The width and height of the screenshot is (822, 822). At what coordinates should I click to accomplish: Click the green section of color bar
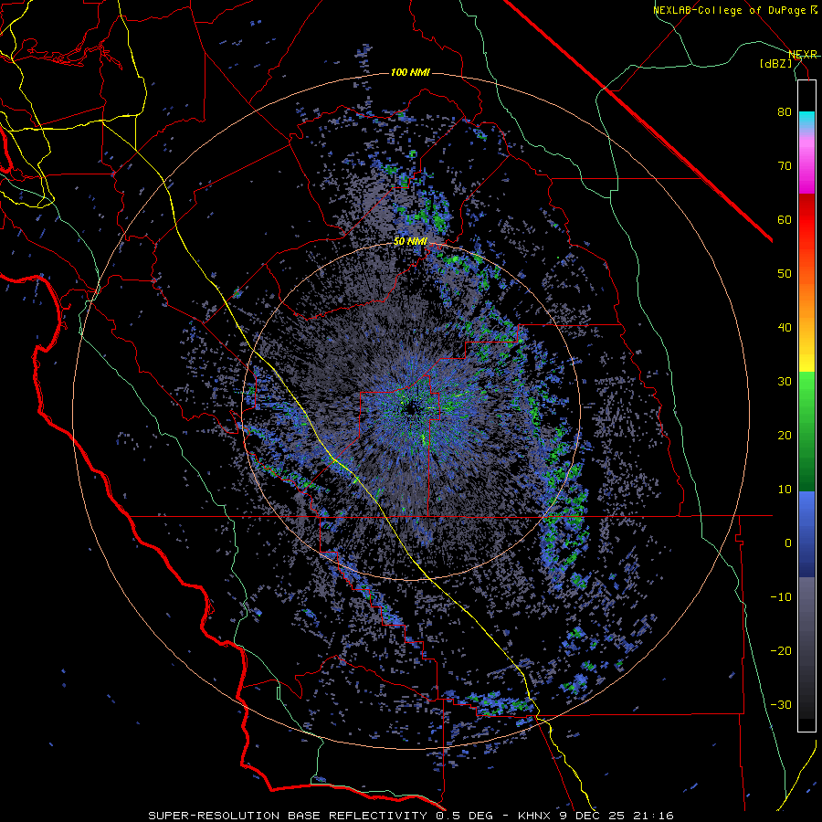pyautogui.click(x=806, y=431)
